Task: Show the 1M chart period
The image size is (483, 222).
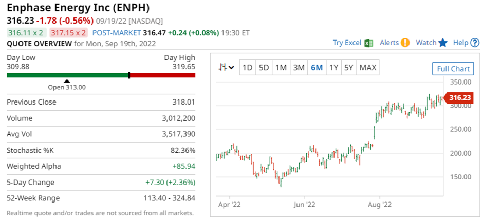Action: coord(281,68)
